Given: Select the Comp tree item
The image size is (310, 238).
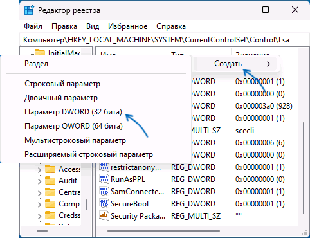Looking at the screenshot, I should pyautogui.click(x=69, y=204).
